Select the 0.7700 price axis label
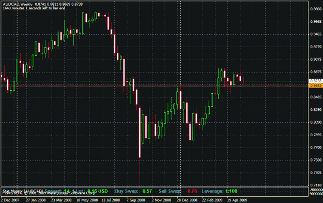 pos(316,148)
